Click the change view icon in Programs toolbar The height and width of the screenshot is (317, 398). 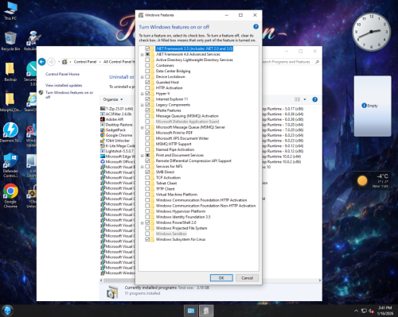298,99
